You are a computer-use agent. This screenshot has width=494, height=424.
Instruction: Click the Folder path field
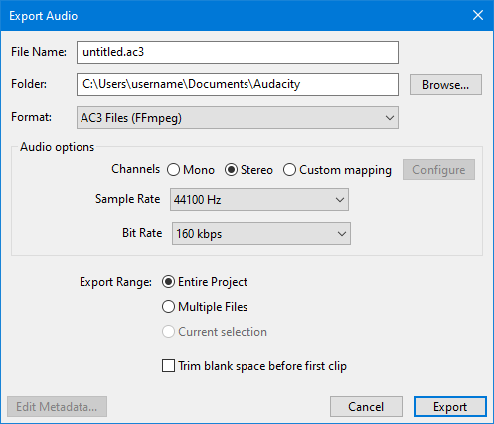[238, 84]
